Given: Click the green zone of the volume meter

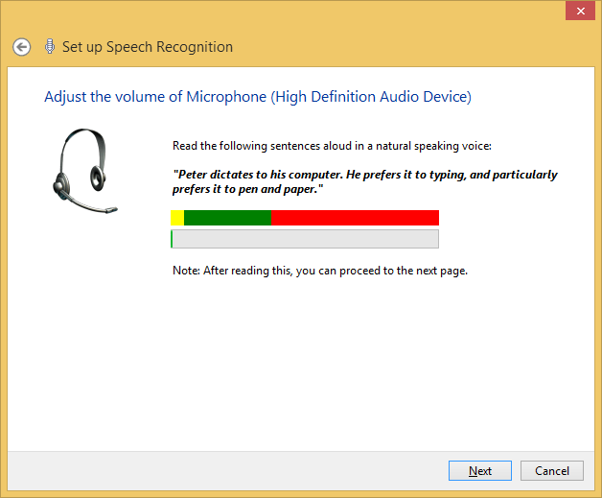Looking at the screenshot, I should (227, 218).
